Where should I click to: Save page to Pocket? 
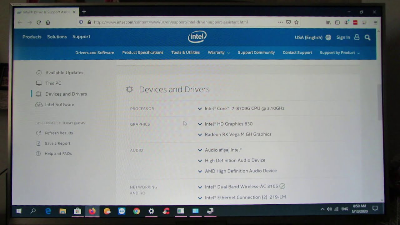[288, 22]
